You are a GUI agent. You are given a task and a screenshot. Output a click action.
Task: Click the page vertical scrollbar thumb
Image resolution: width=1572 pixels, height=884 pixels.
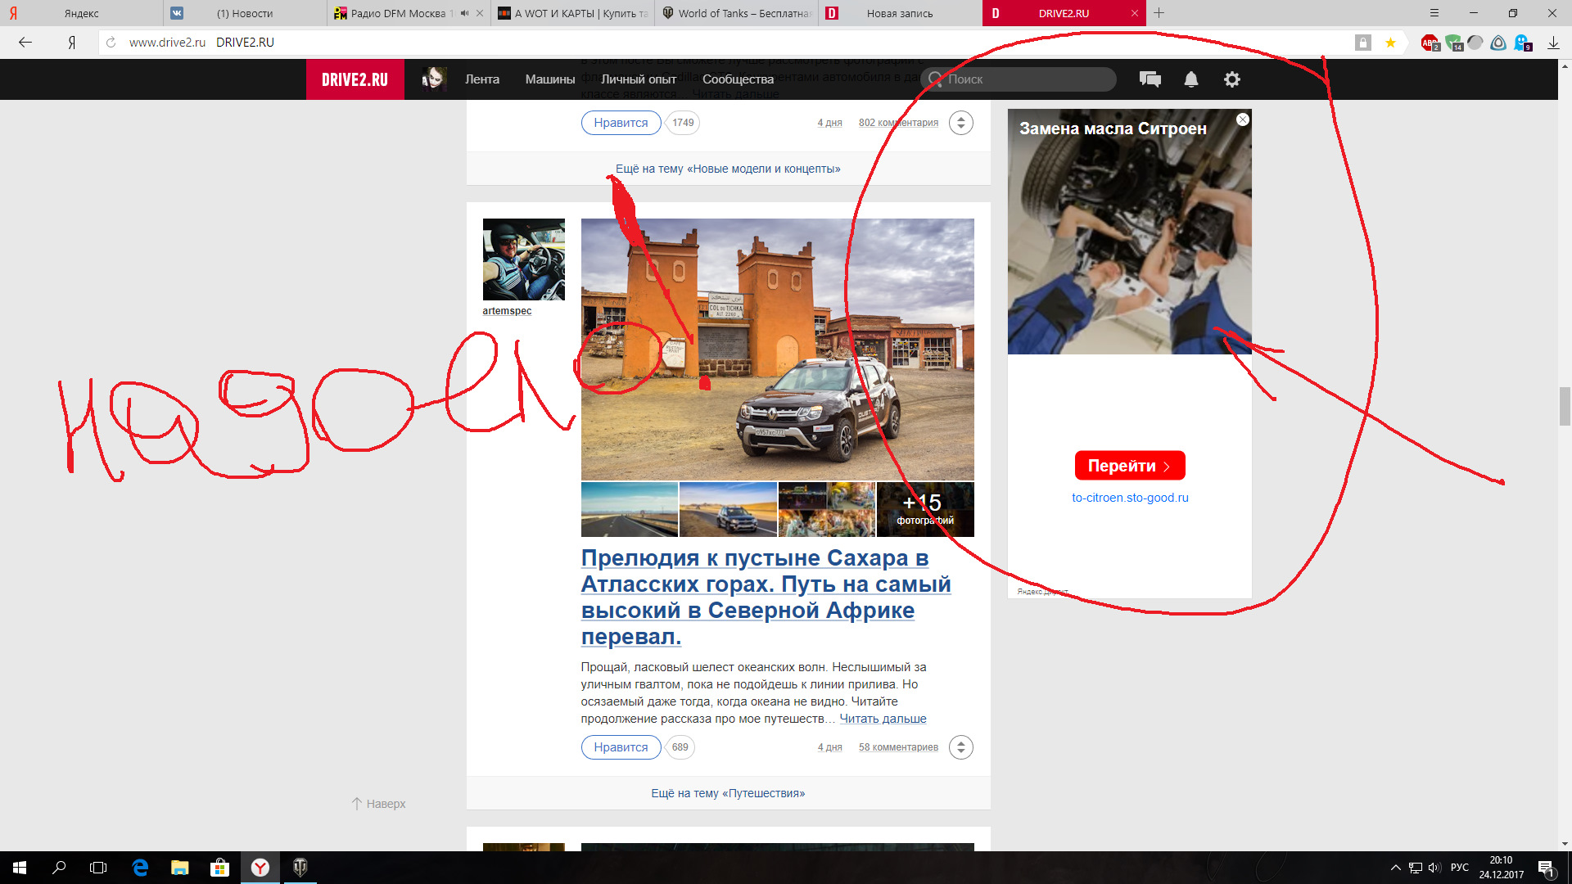pos(1565,407)
